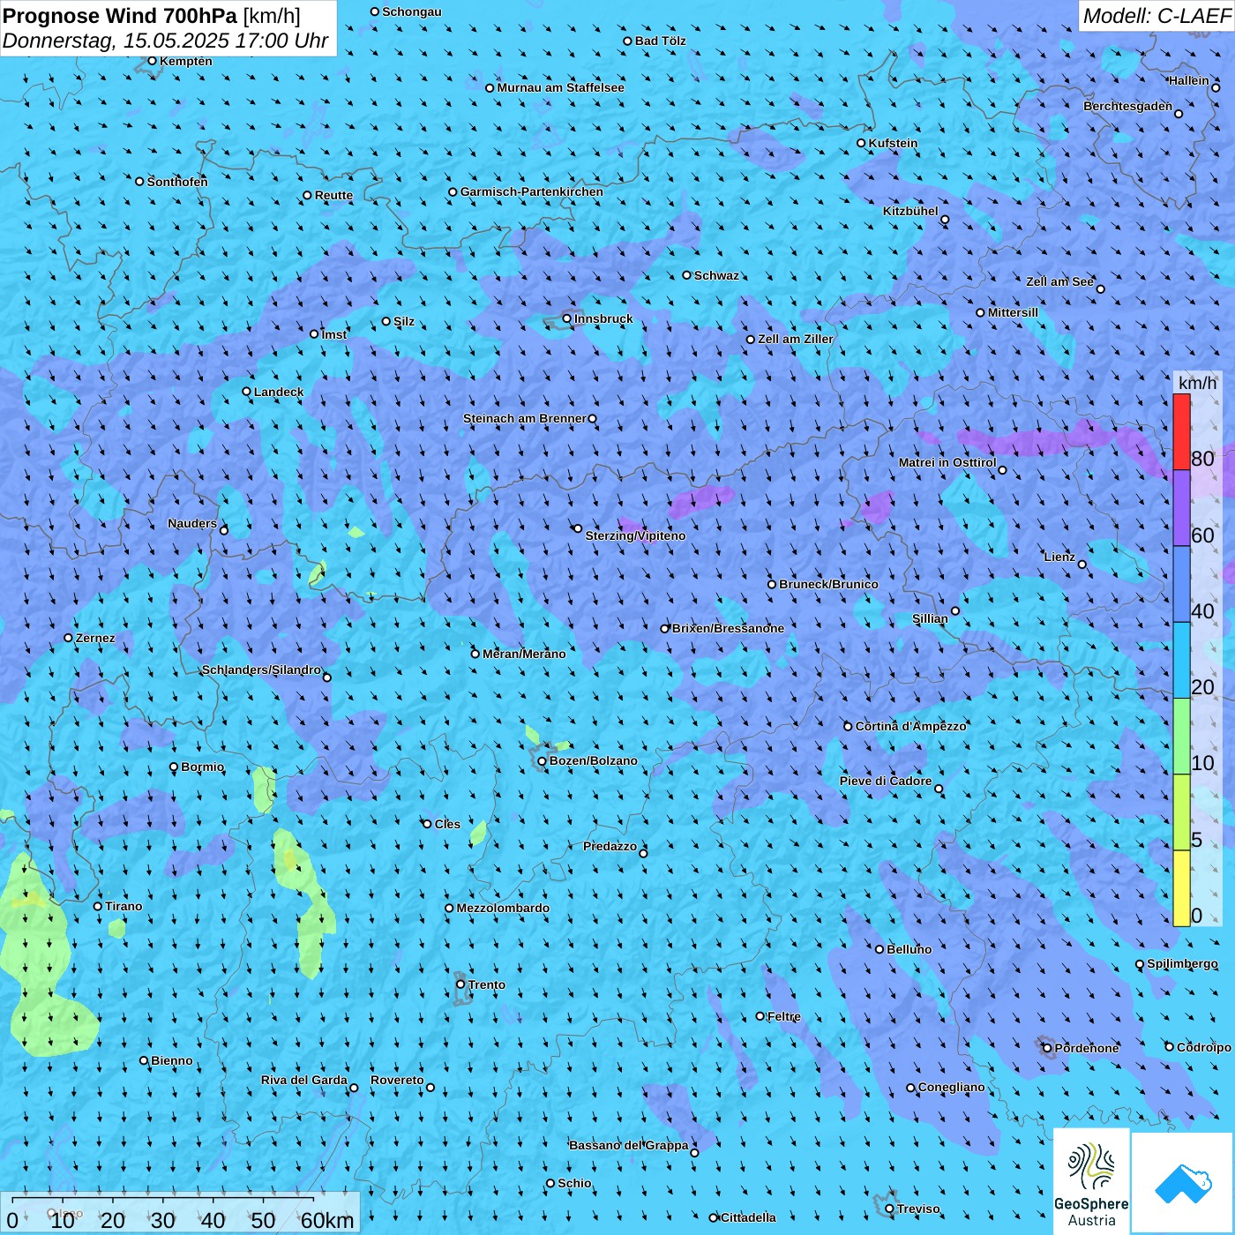Click the Landeck city marker dot
Viewport: 1235px width, 1235px height.
[x=247, y=392]
